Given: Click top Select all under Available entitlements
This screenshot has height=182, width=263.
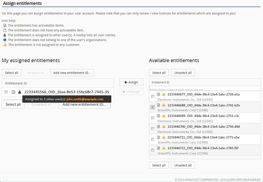Looking at the screenshot, I should (159, 73).
